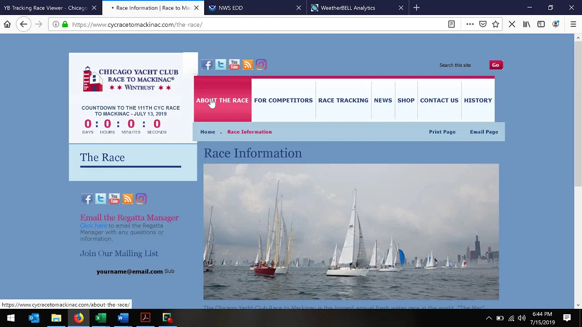582x327 pixels.
Task: Click the sidebar YouTube icon
Action: coord(114,199)
